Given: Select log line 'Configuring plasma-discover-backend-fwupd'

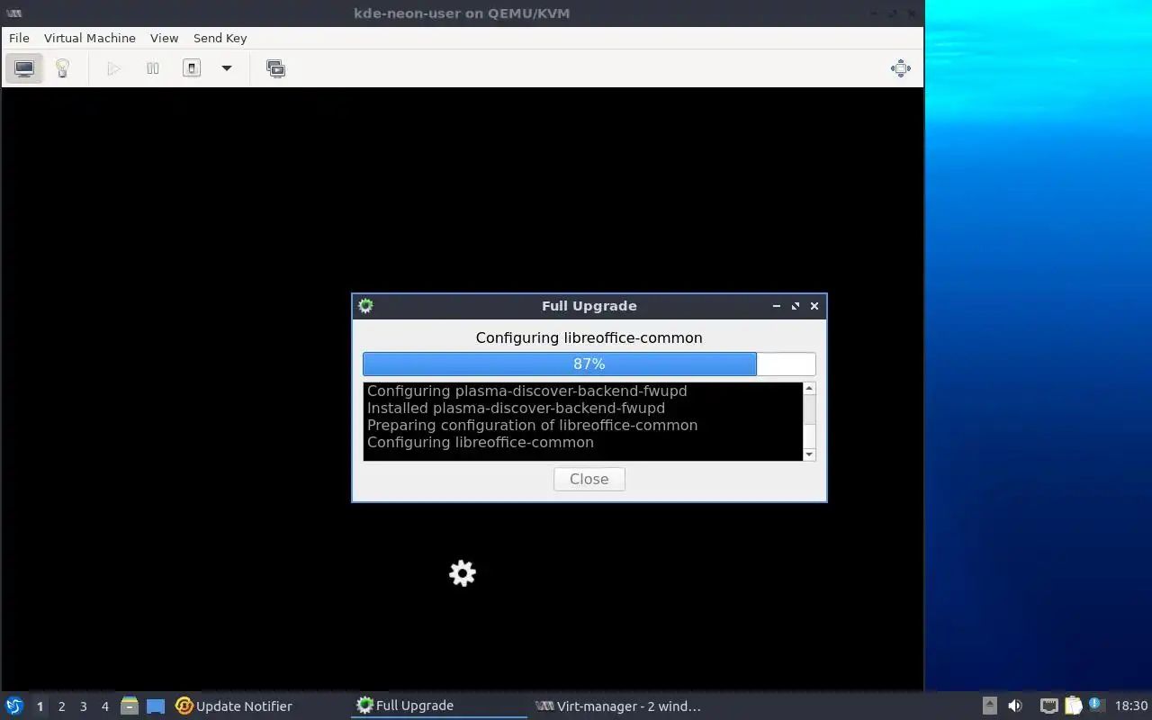Looking at the screenshot, I should (x=526, y=391).
